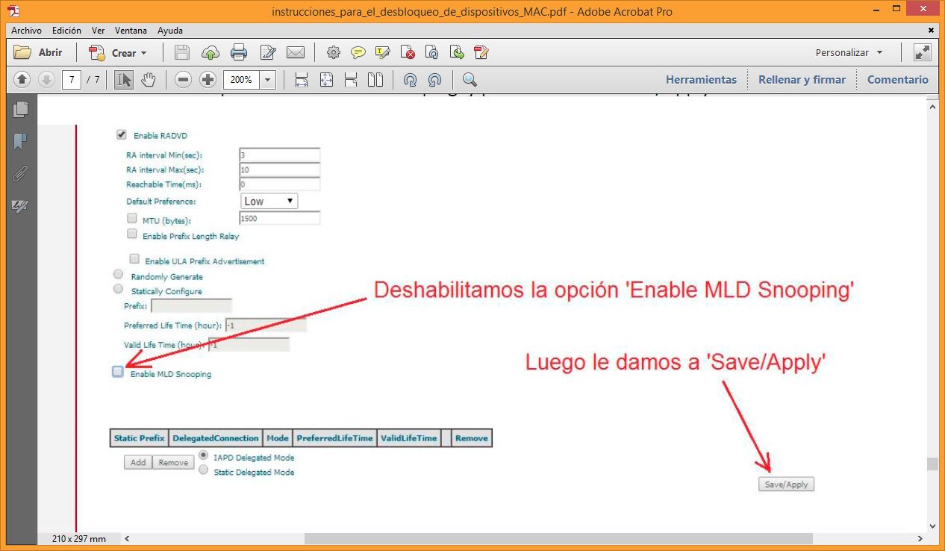Uncheck the Enable RADVD checkbox
Screen dimensions: 945x551
(121, 135)
